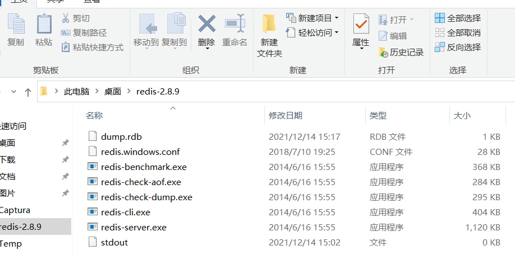Viewport: 515px width, 255px height.
Task: Click the 1,120 KB size cell
Action: coord(482,227)
